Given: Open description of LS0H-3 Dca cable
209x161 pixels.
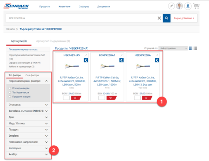Looking at the screenshot, I should [x=143, y=81].
